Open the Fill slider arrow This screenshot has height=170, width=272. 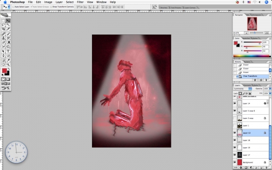tap(270, 93)
